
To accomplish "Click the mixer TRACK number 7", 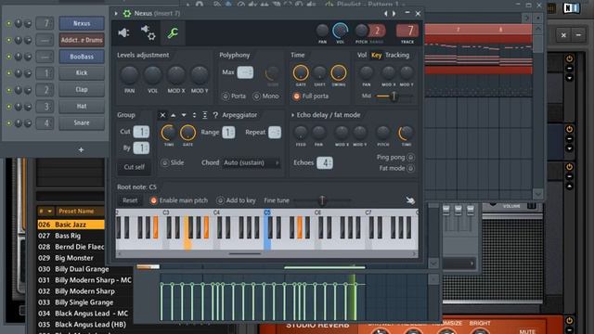I will click(407, 31).
